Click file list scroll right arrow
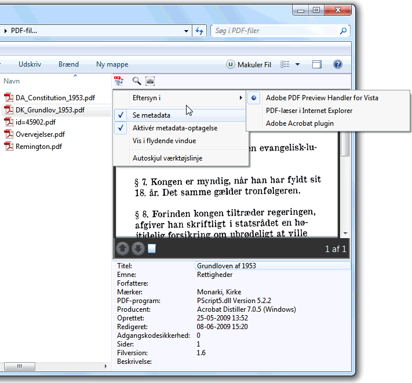Image resolution: width=412 pixels, height=383 pixels. point(105,366)
